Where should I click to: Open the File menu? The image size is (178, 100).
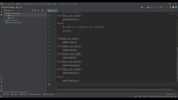tap(5, 4)
